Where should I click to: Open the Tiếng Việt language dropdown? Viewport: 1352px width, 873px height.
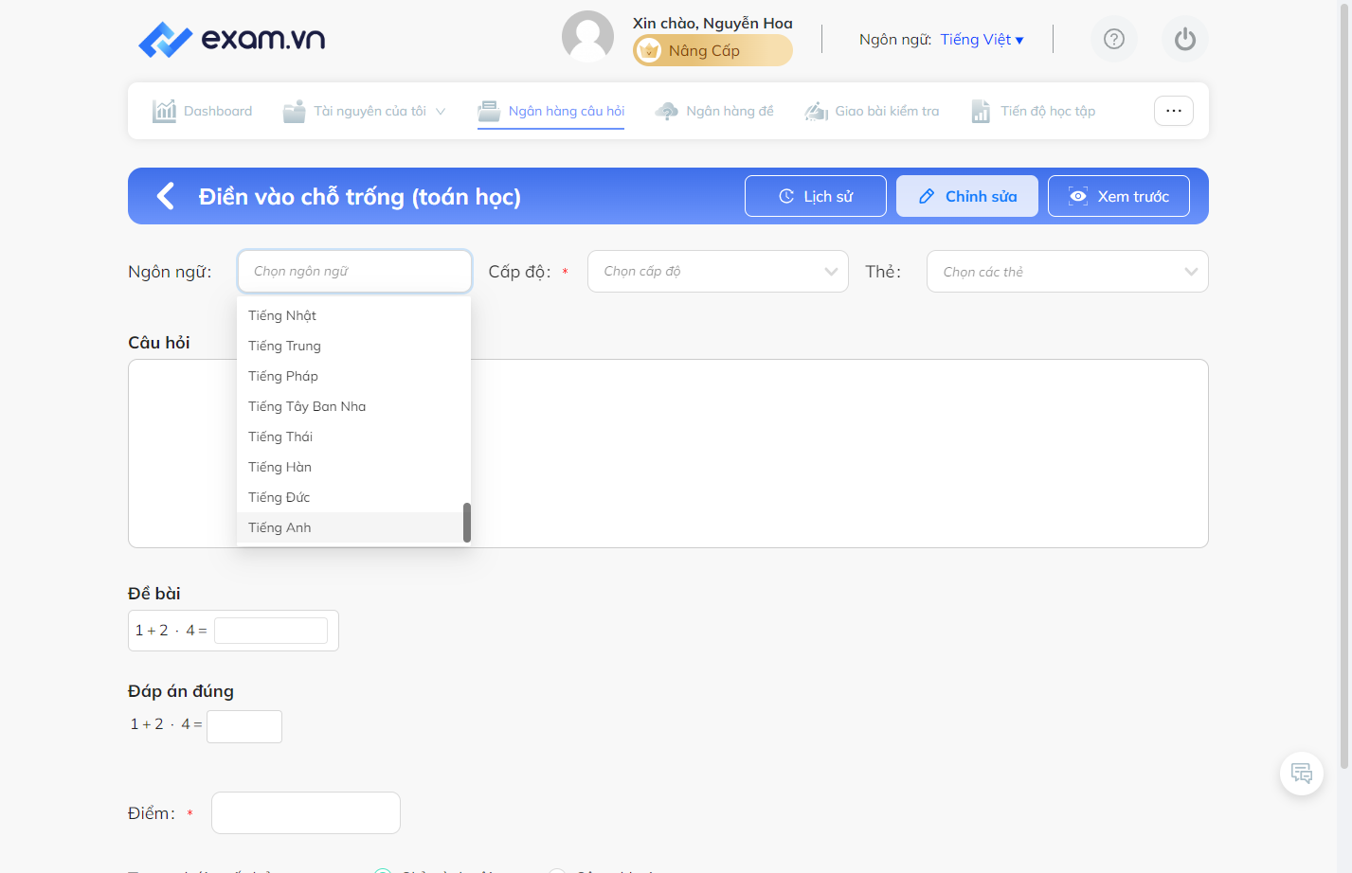click(x=982, y=39)
